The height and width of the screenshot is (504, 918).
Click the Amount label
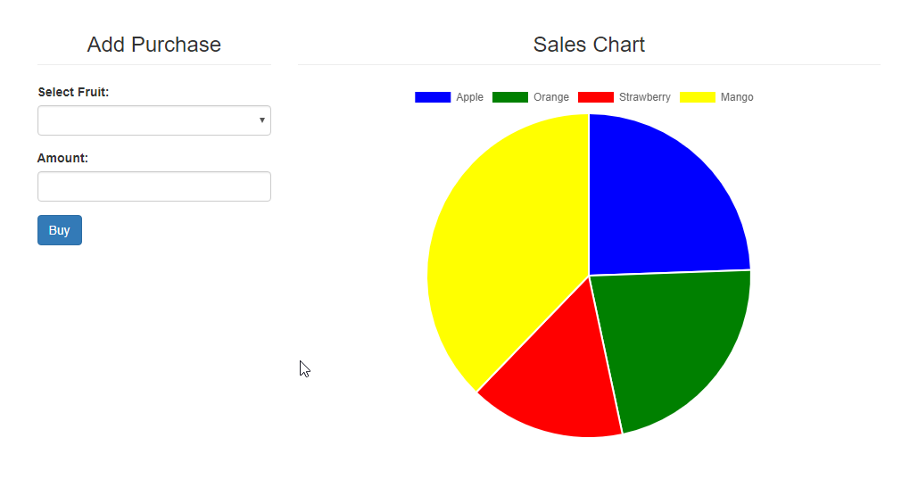pyautogui.click(x=62, y=158)
